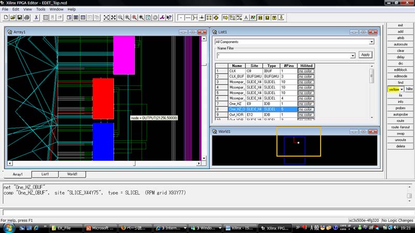Click the unroute button
The width and height of the screenshot is (415, 233).
pyautogui.click(x=400, y=140)
